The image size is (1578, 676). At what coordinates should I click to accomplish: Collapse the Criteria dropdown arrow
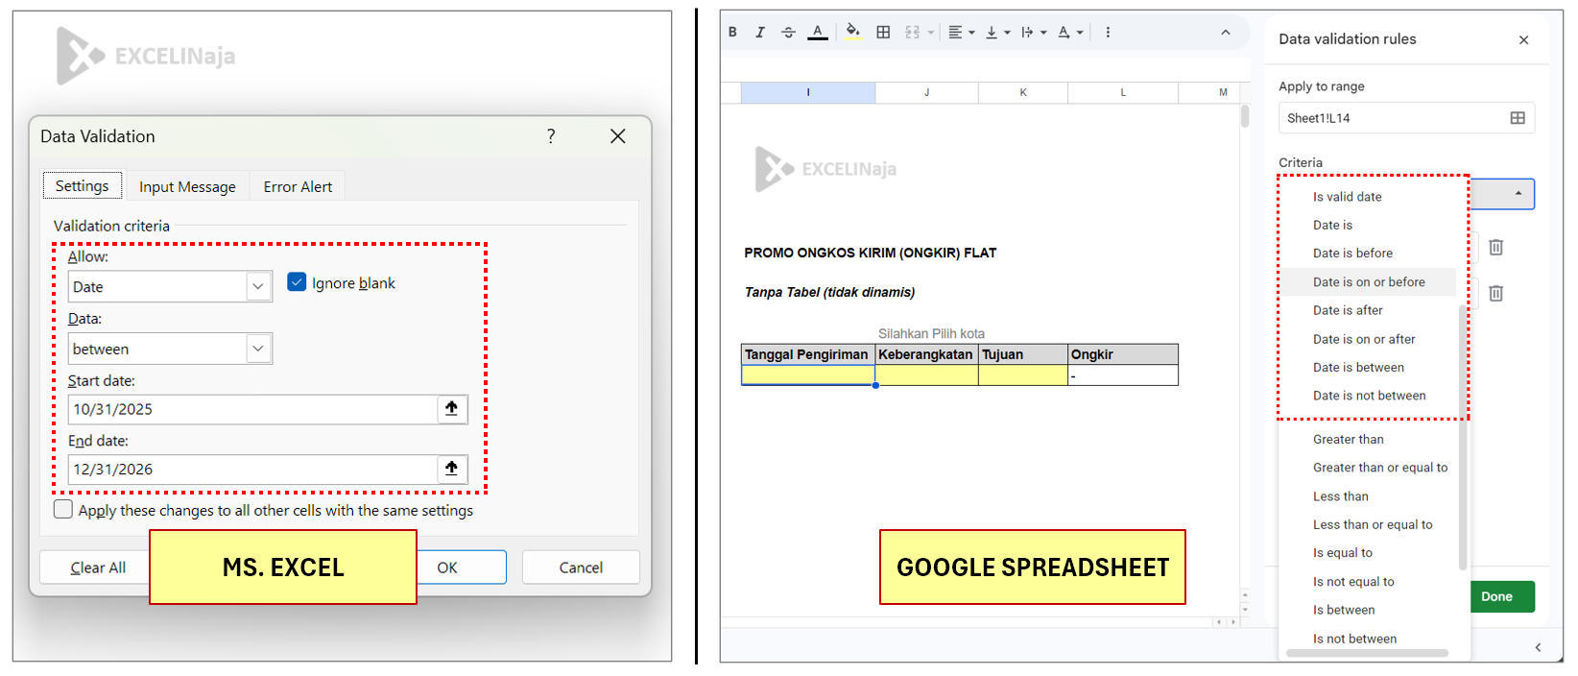point(1518,193)
